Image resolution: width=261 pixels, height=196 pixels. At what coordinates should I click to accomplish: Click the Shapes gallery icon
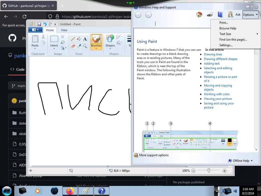(x=110, y=39)
